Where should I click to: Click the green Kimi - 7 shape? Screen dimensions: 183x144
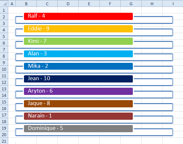[x=78, y=41]
